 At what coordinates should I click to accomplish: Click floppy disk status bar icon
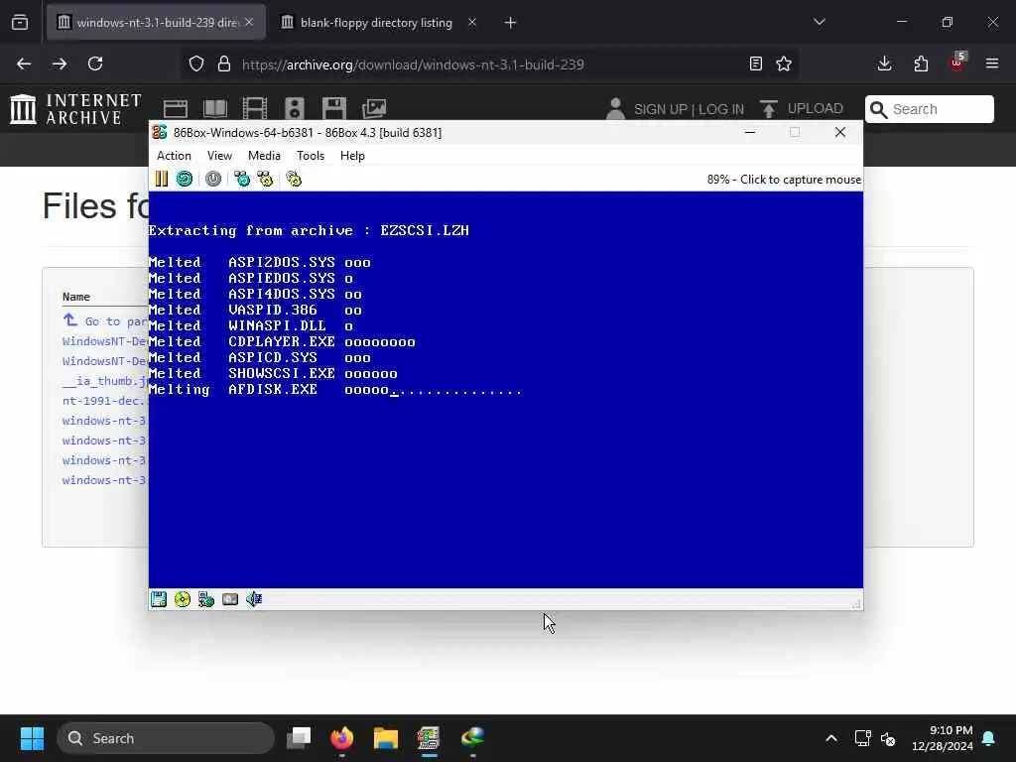[159, 599]
